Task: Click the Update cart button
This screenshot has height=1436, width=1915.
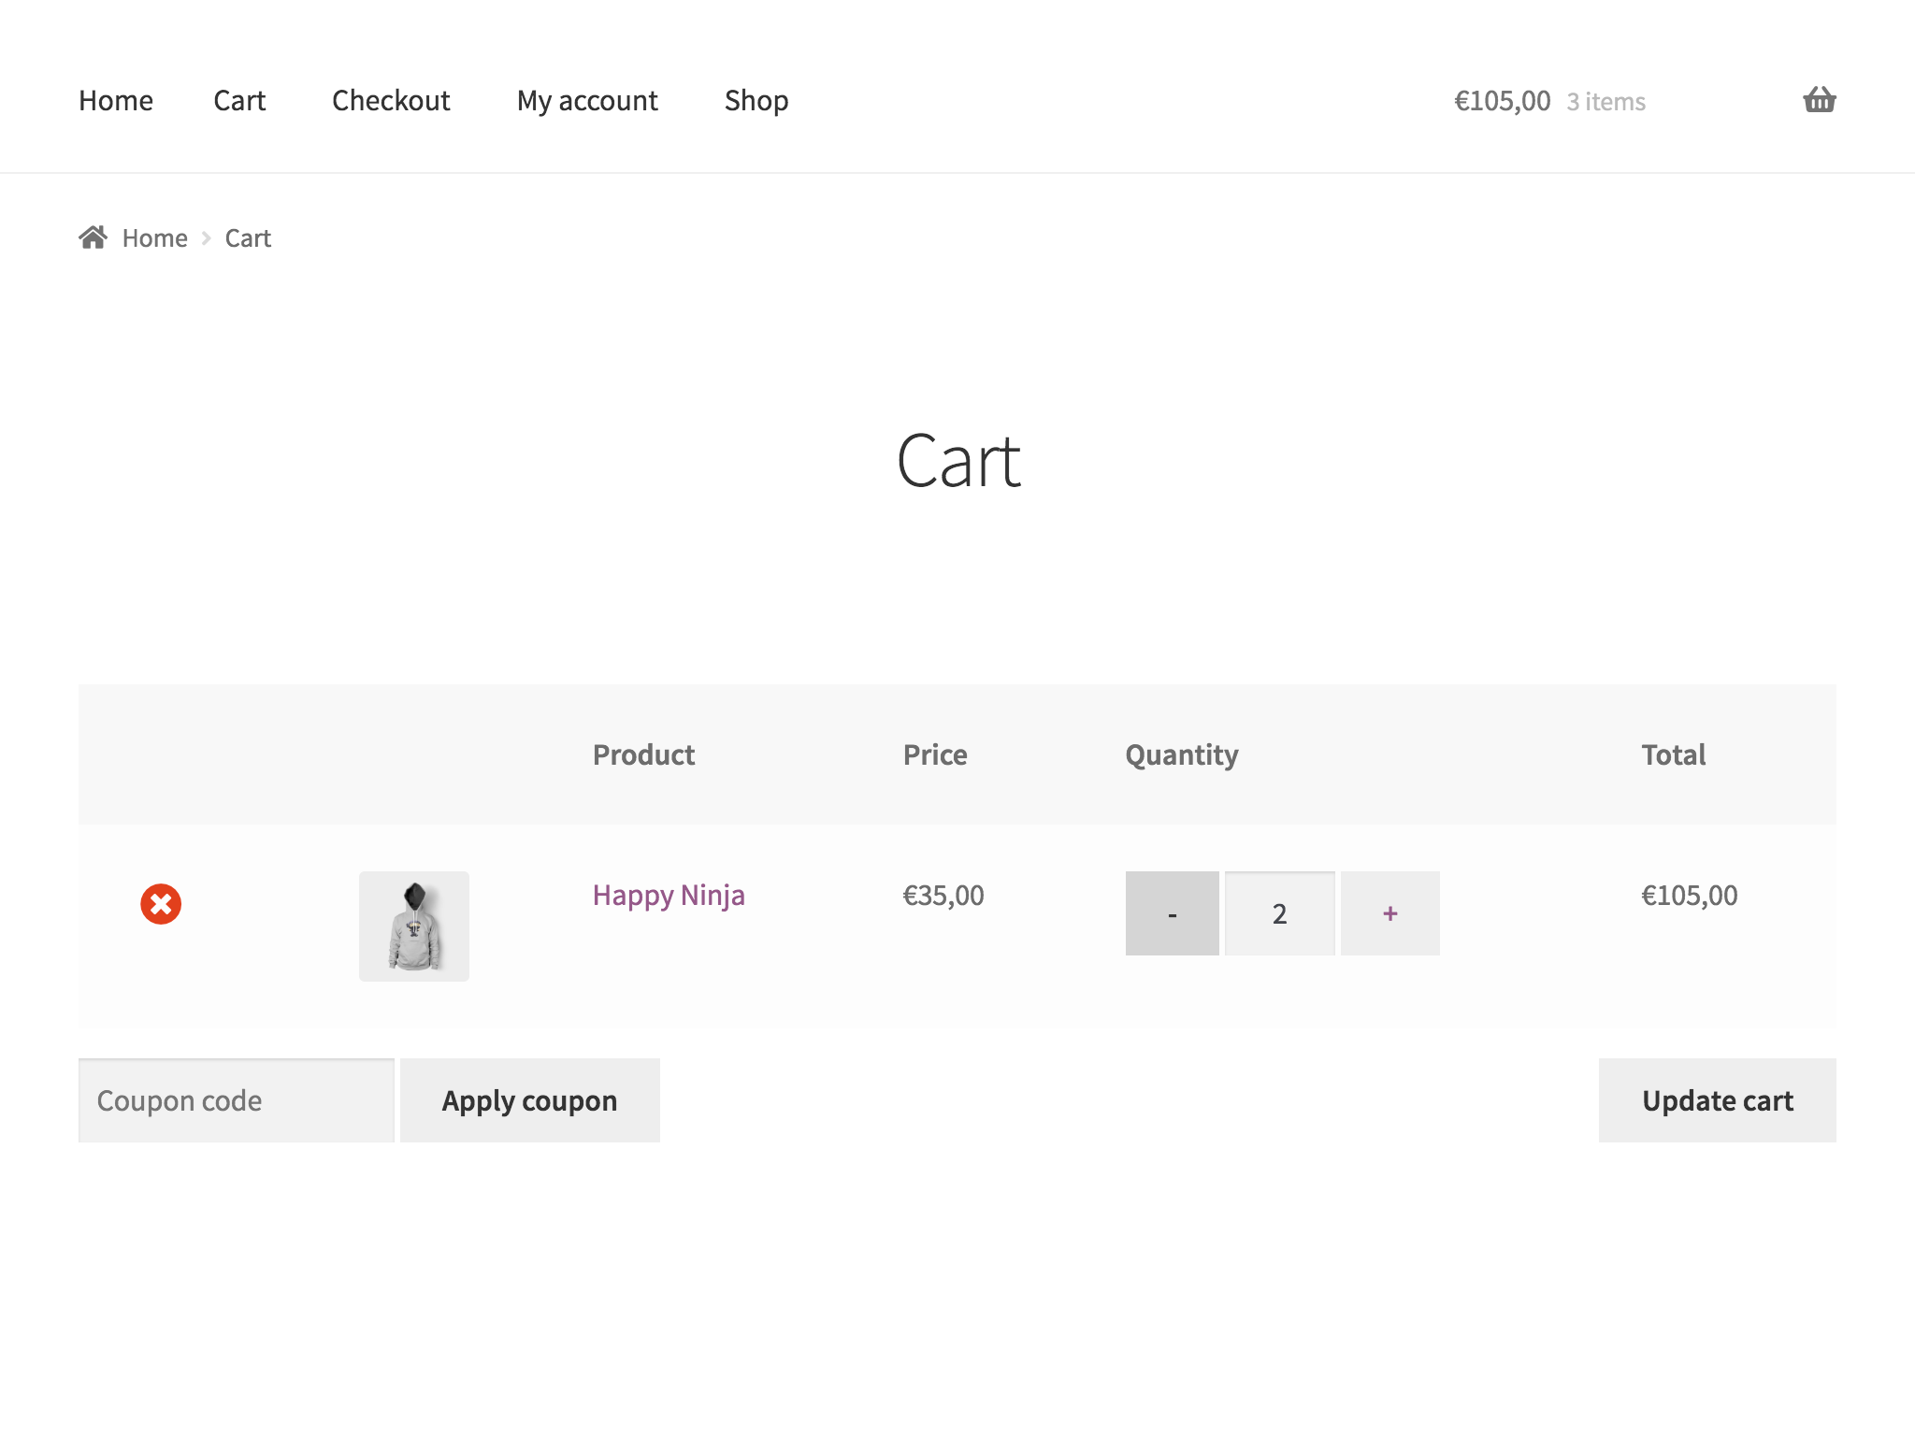Action: coord(1718,1100)
